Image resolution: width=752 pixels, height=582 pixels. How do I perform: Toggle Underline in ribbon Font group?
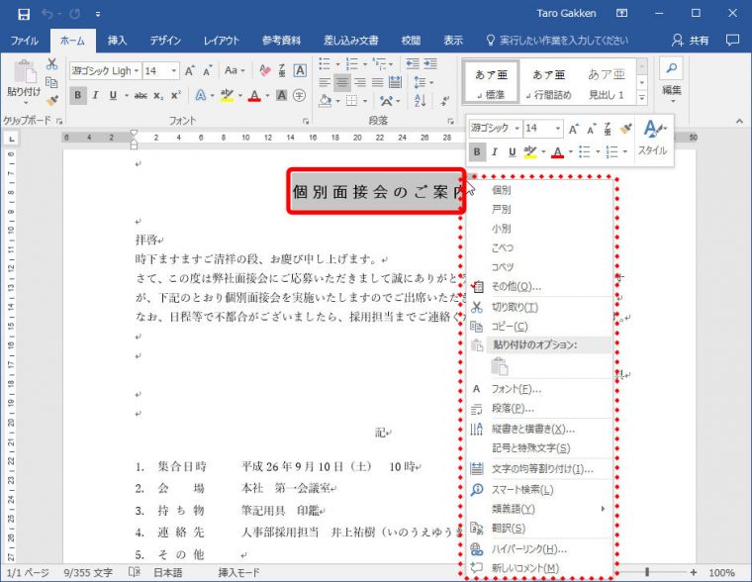pos(113,95)
